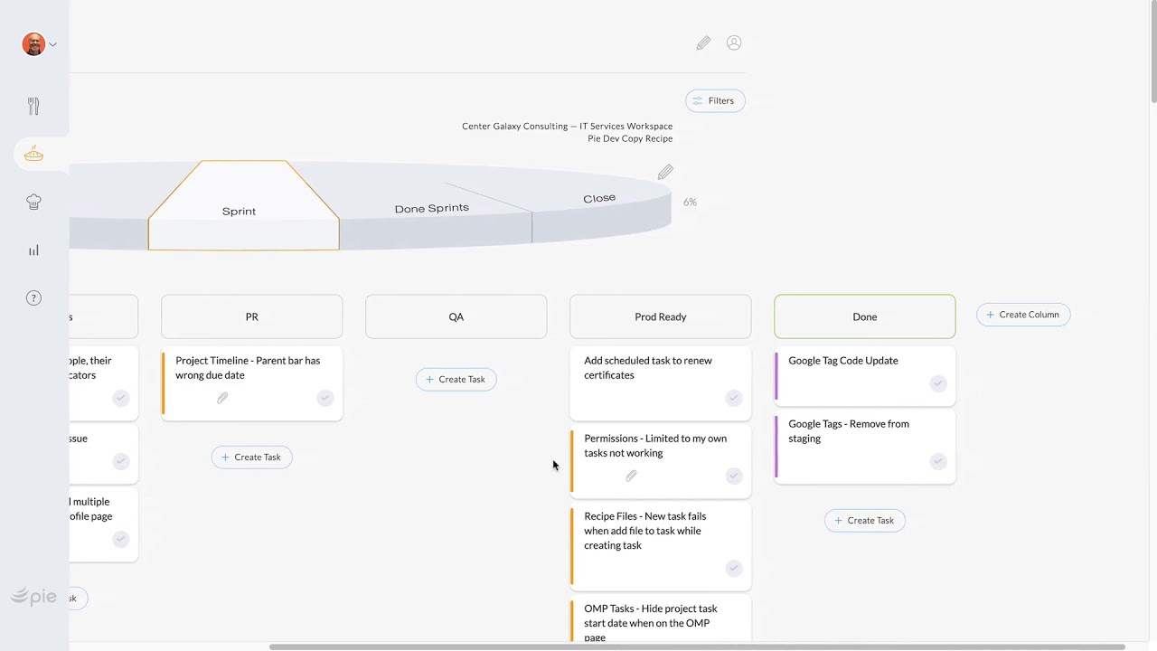Click the user avatar photo
Image resolution: width=1157 pixels, height=651 pixels.
tap(33, 44)
